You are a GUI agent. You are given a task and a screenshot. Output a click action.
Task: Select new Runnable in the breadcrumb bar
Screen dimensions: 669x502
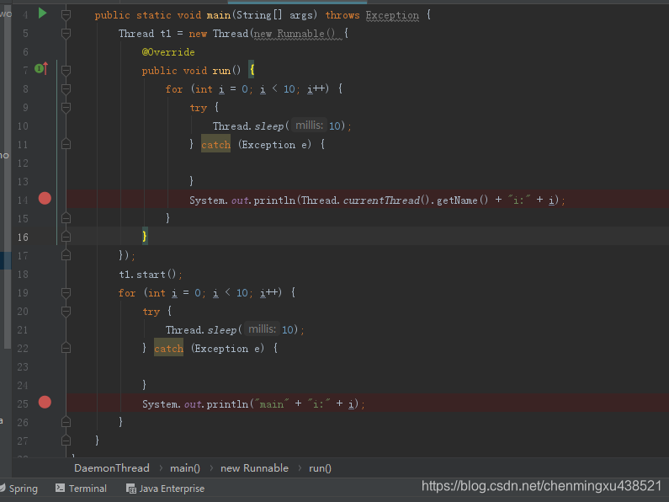(254, 468)
